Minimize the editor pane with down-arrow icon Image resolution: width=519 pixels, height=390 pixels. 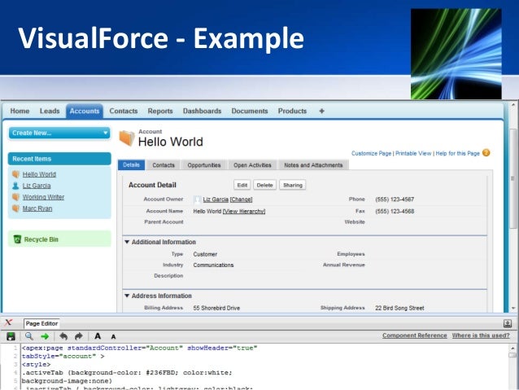pyautogui.click(x=508, y=323)
